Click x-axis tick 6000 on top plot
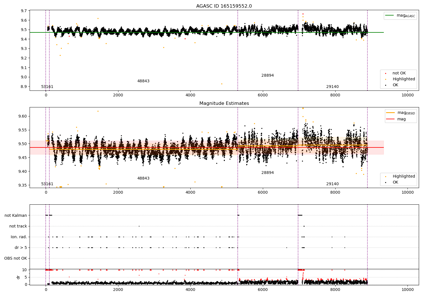 coord(263,95)
